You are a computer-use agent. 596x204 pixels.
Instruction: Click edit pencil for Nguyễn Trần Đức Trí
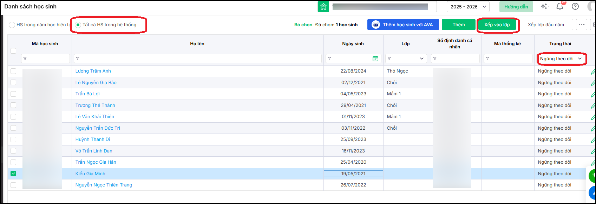(x=593, y=128)
